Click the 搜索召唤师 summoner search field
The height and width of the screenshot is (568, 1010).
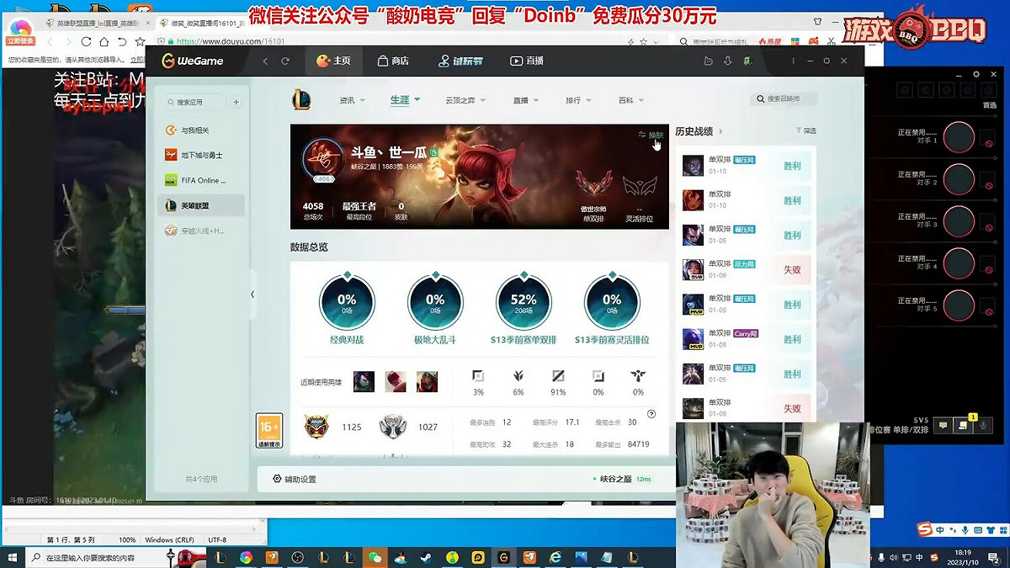coord(783,98)
